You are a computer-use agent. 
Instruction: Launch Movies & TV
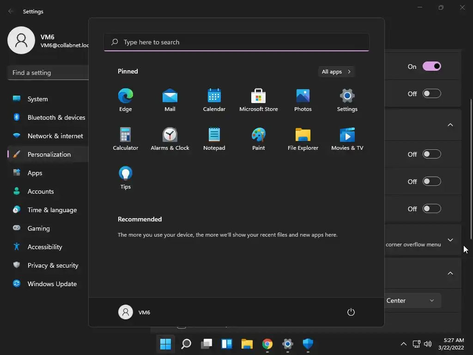pyautogui.click(x=347, y=139)
